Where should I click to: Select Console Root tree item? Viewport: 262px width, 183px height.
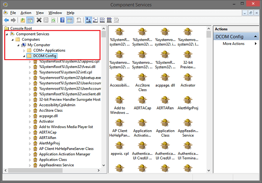click(x=21, y=28)
